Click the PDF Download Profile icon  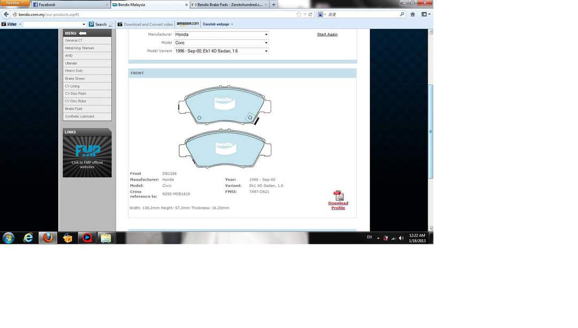(338, 196)
